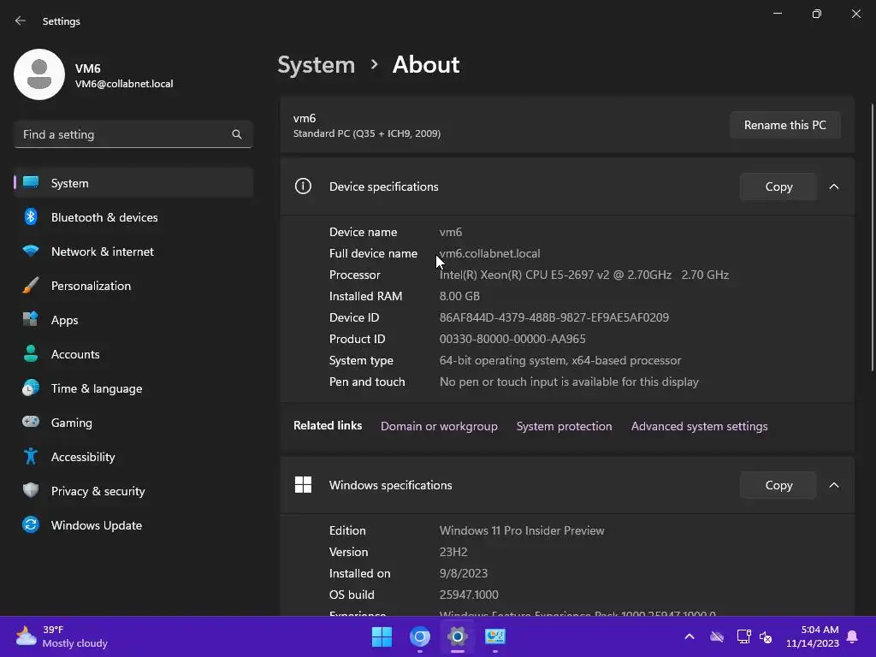Click the System type 64-bit value

tap(559, 360)
